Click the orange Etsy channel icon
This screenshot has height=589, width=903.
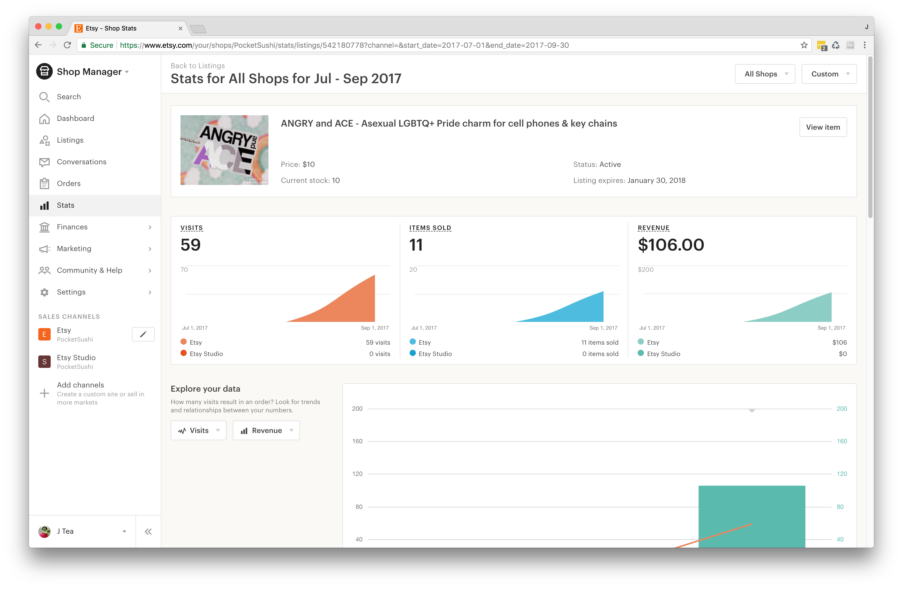click(x=44, y=334)
